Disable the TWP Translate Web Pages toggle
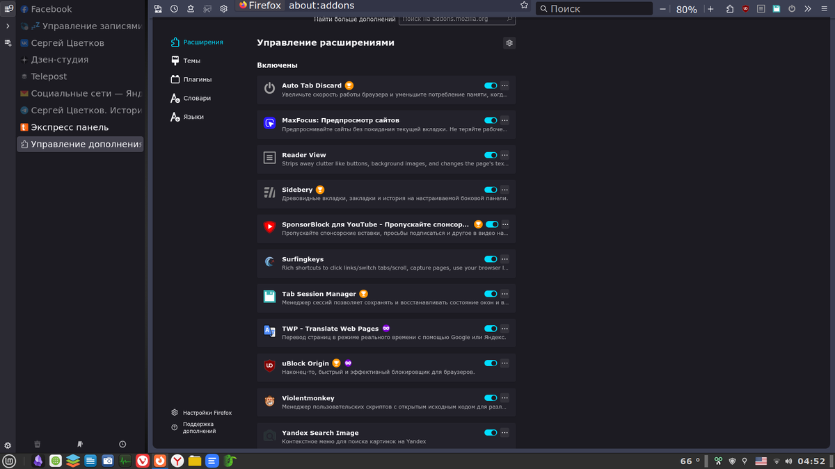Viewport: 835px width, 469px height. (491, 329)
